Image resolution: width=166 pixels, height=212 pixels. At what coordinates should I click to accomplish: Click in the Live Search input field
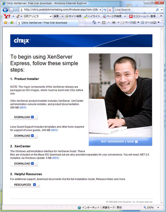[135, 10]
